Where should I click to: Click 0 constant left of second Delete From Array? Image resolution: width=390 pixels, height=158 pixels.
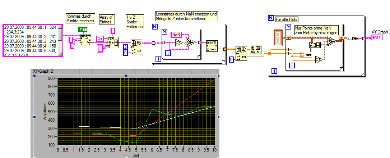tap(232, 59)
